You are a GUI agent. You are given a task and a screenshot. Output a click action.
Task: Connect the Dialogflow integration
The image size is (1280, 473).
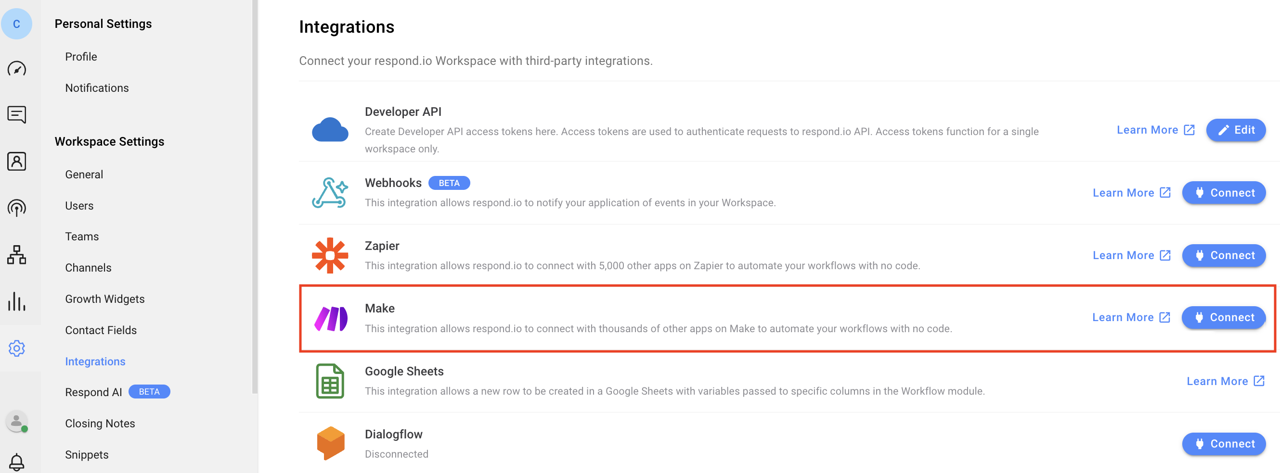pyautogui.click(x=1223, y=444)
